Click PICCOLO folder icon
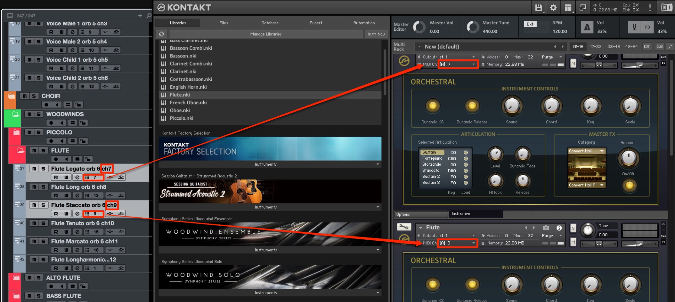The image size is (675, 302). pos(16,132)
